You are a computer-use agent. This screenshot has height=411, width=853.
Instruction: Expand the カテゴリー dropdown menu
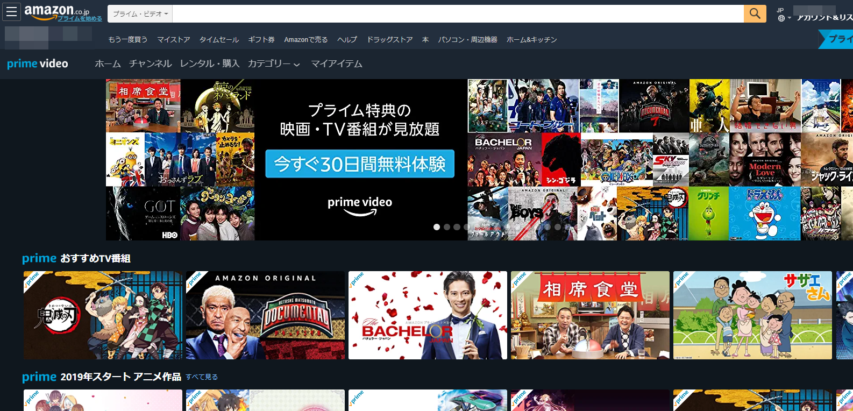(274, 63)
